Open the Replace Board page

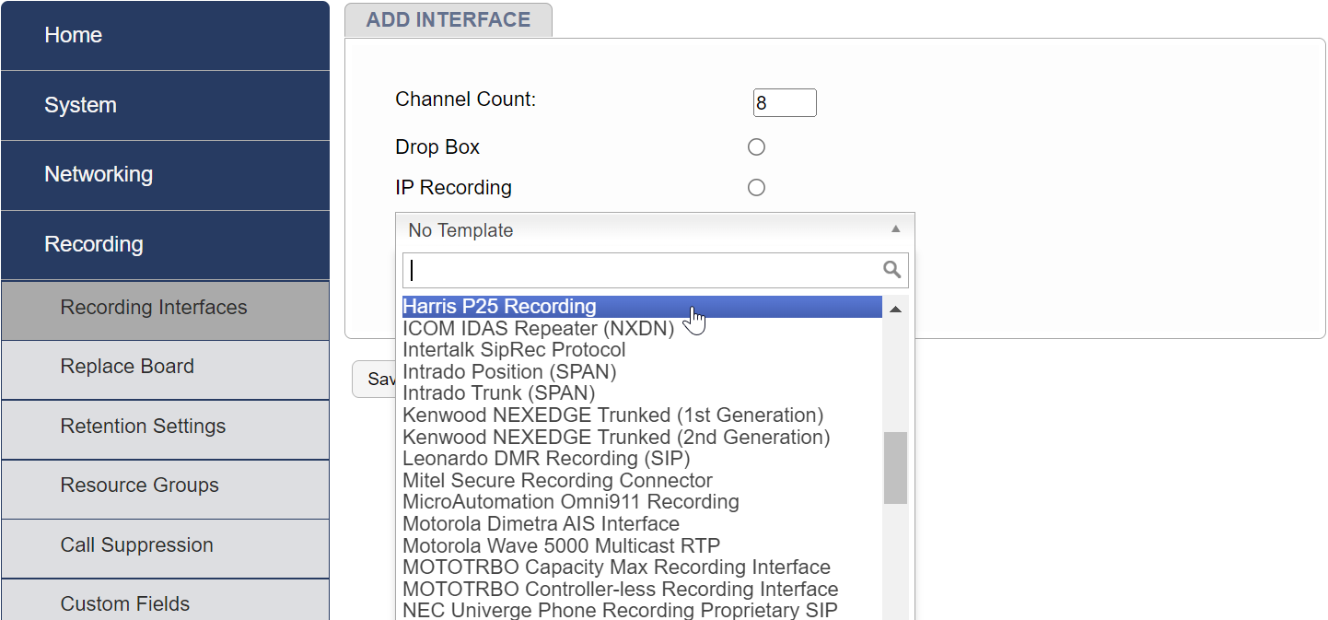point(127,366)
